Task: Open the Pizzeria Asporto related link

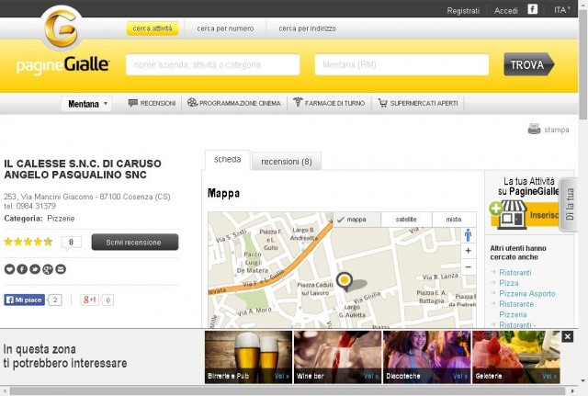Action: [526, 294]
